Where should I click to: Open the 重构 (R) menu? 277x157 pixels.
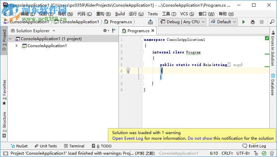(x=104, y=14)
